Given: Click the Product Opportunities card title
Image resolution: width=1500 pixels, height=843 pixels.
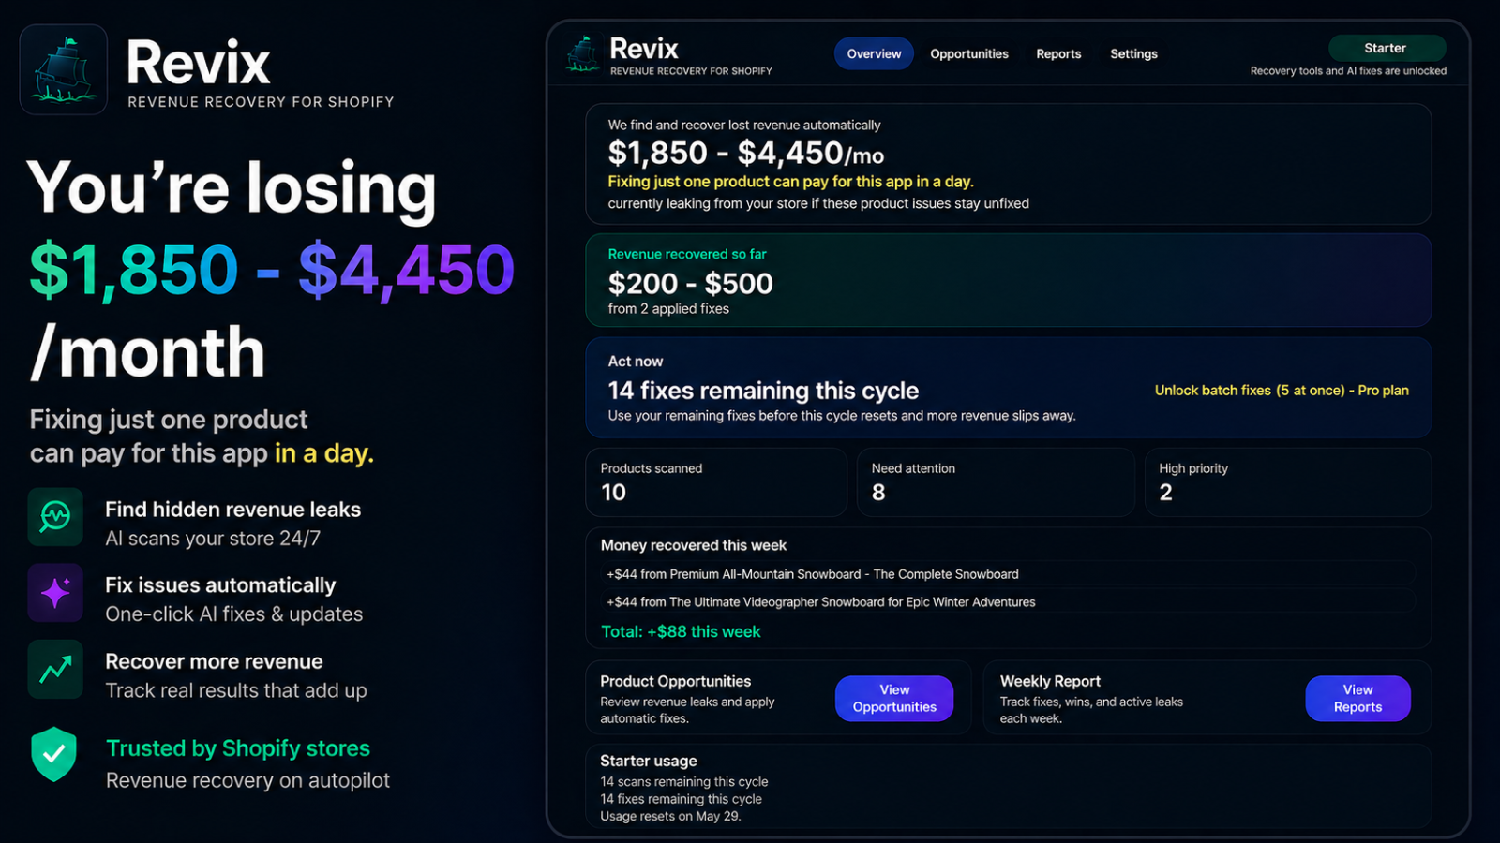Looking at the screenshot, I should tap(676, 682).
